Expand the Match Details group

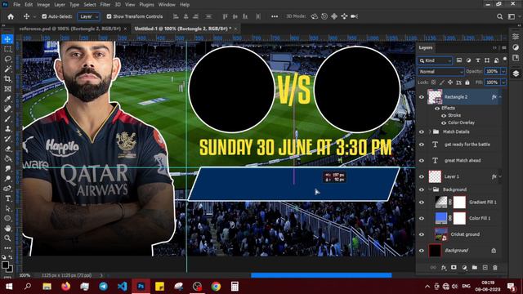coord(430,132)
